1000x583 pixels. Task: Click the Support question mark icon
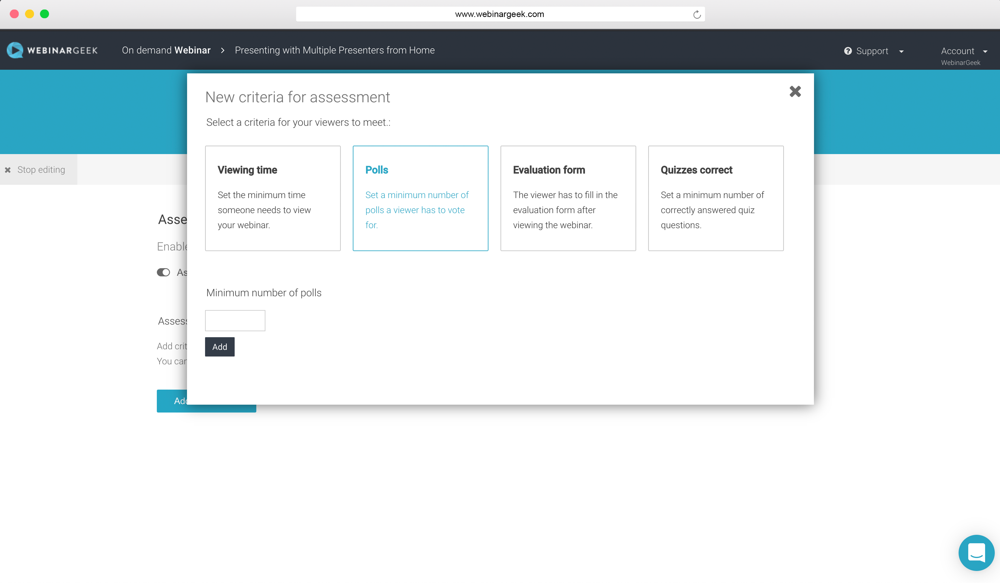click(x=847, y=51)
